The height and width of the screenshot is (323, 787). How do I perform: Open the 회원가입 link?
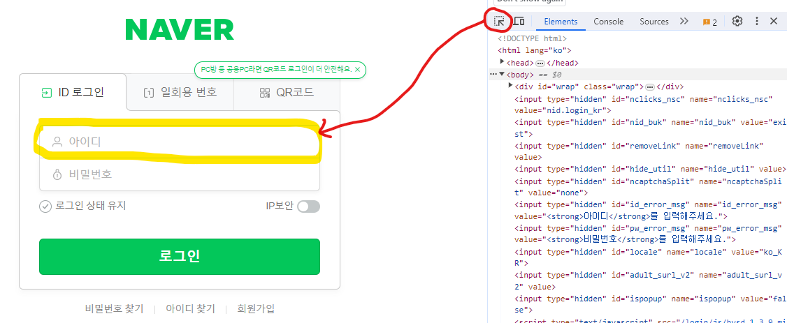(256, 308)
